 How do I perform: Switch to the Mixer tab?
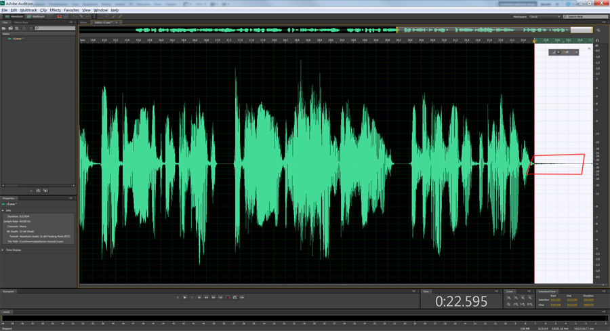83,22
